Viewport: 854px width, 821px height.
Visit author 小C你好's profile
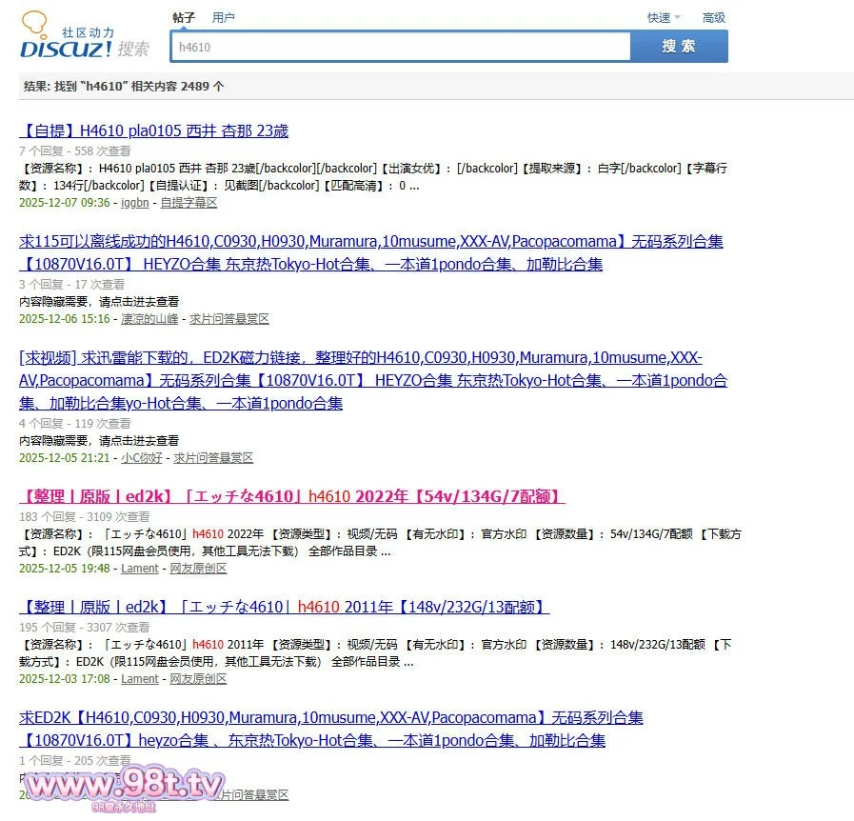(x=141, y=458)
